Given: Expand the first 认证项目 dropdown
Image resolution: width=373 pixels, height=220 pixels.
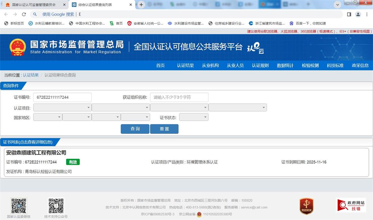Looking at the screenshot, I should click(62, 107).
